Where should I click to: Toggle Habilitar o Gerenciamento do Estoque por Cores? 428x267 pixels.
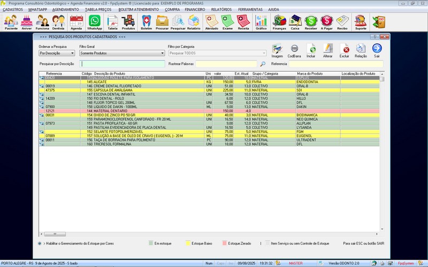41,243
